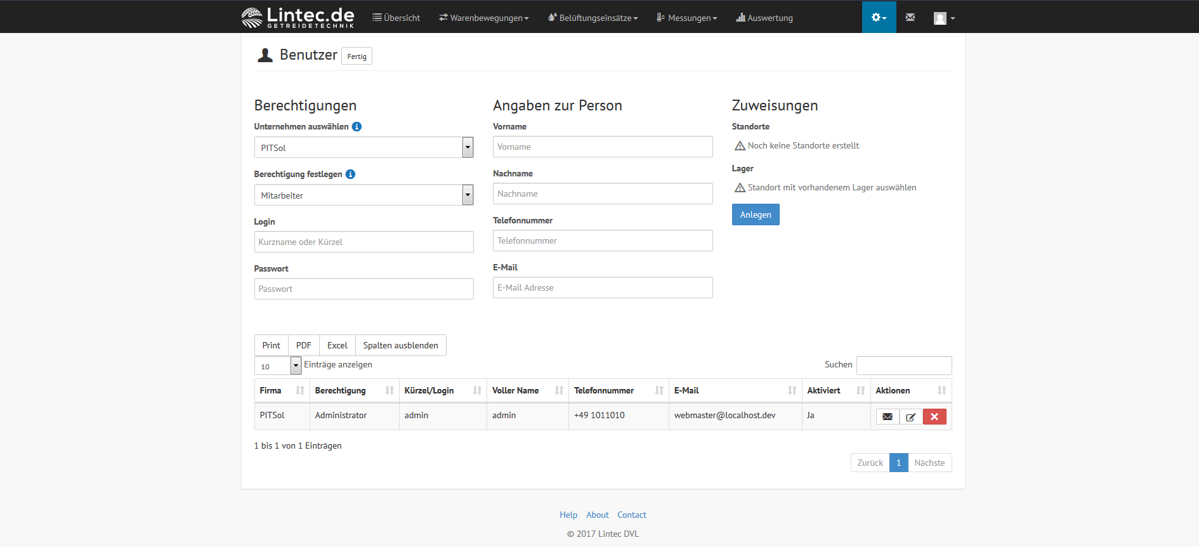Viewport: 1199px width, 547px height.
Task: Open the Mitarbeiter permission dropdown
Action: coord(364,195)
